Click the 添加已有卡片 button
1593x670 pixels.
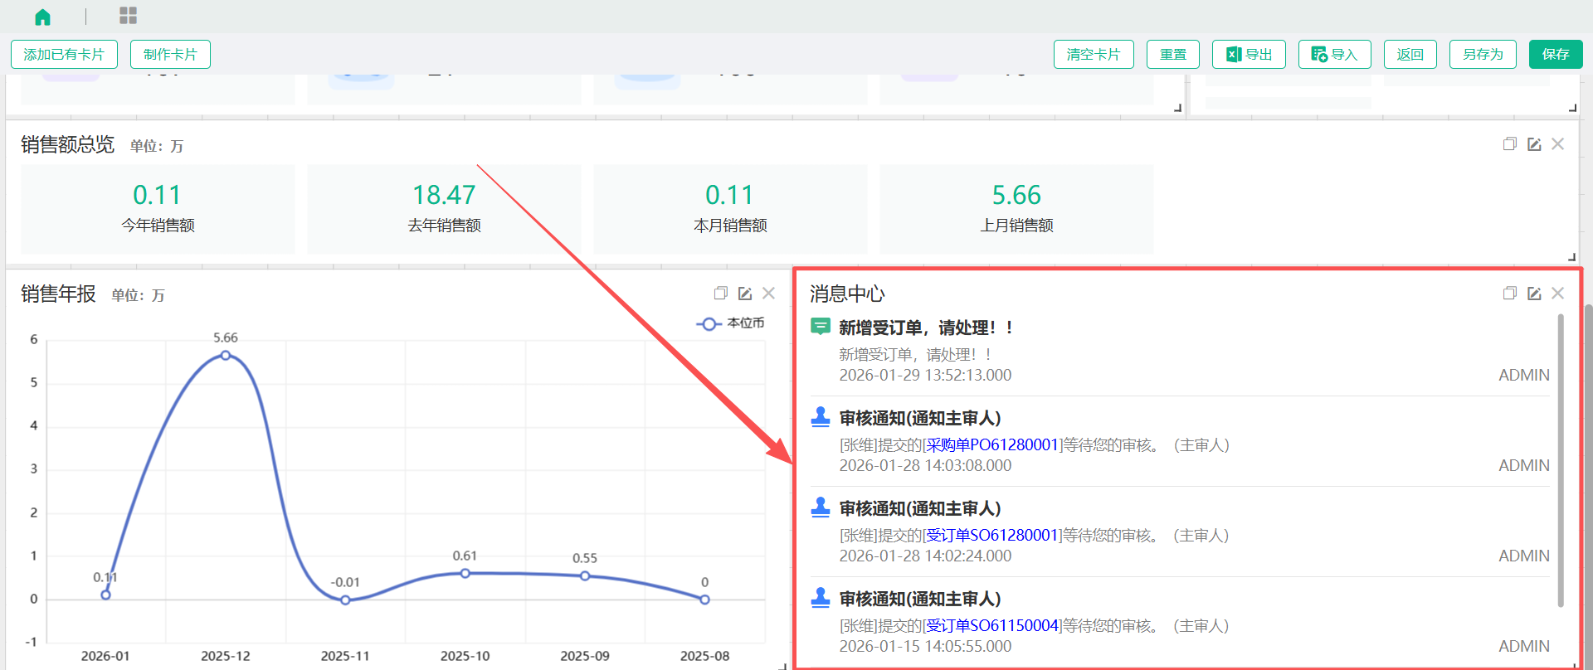64,55
